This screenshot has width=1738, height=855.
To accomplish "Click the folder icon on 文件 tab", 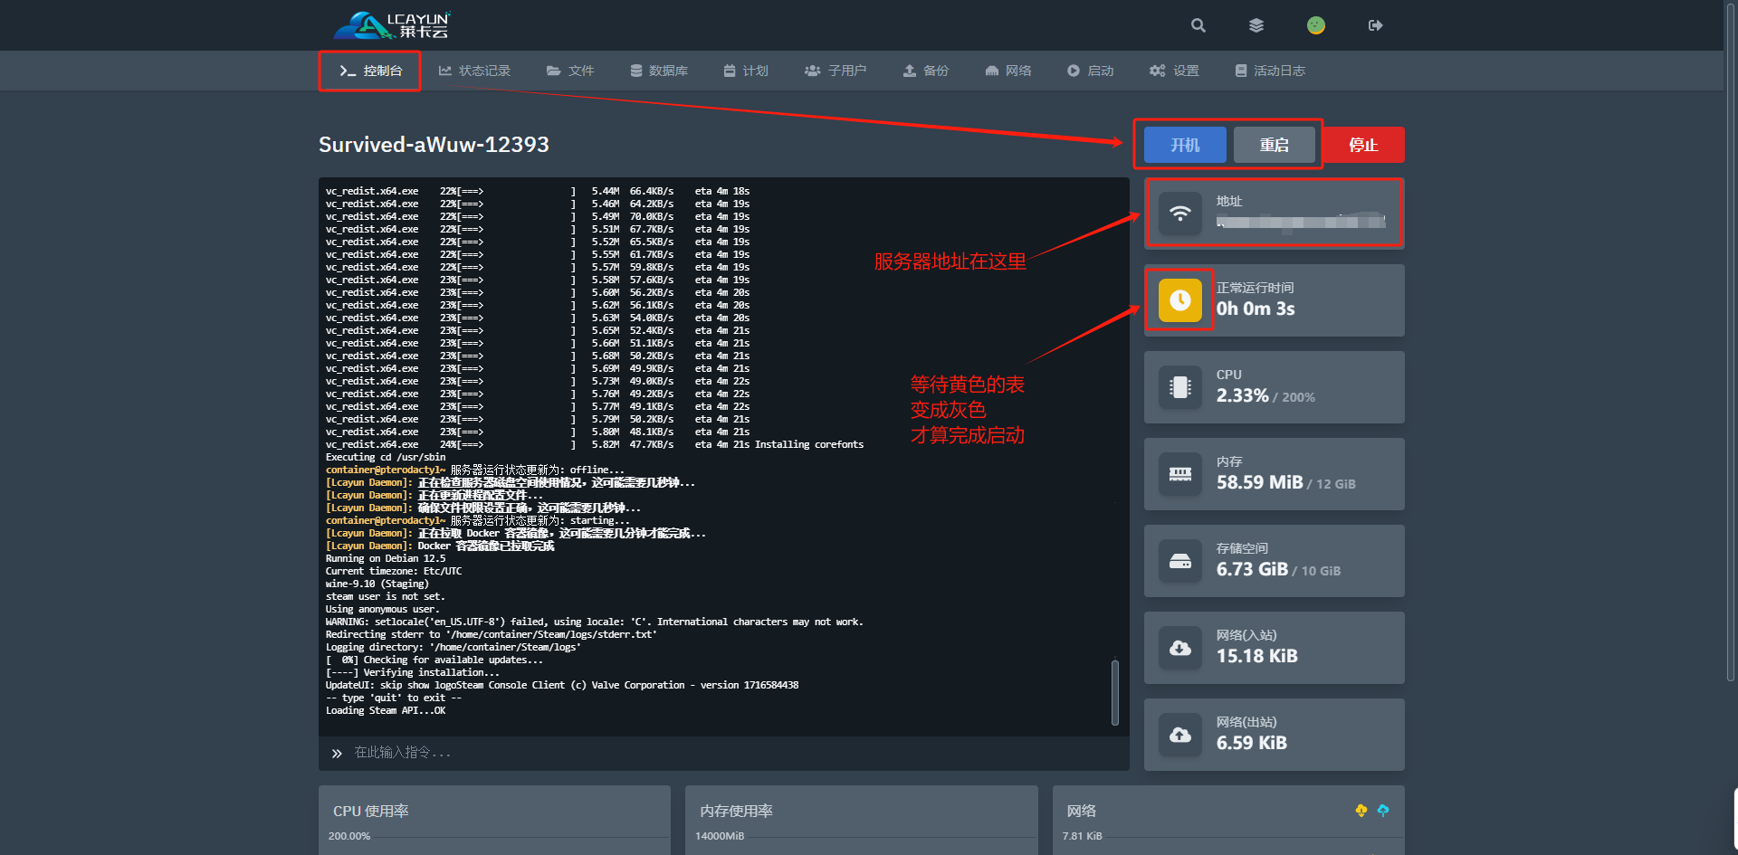I will (x=554, y=71).
